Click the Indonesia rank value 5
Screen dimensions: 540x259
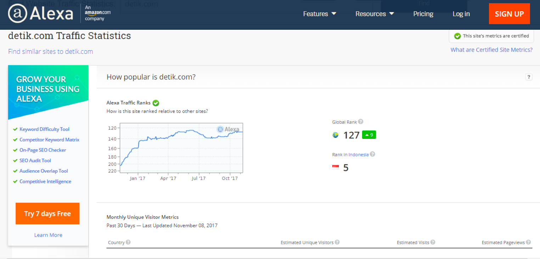[x=346, y=168]
